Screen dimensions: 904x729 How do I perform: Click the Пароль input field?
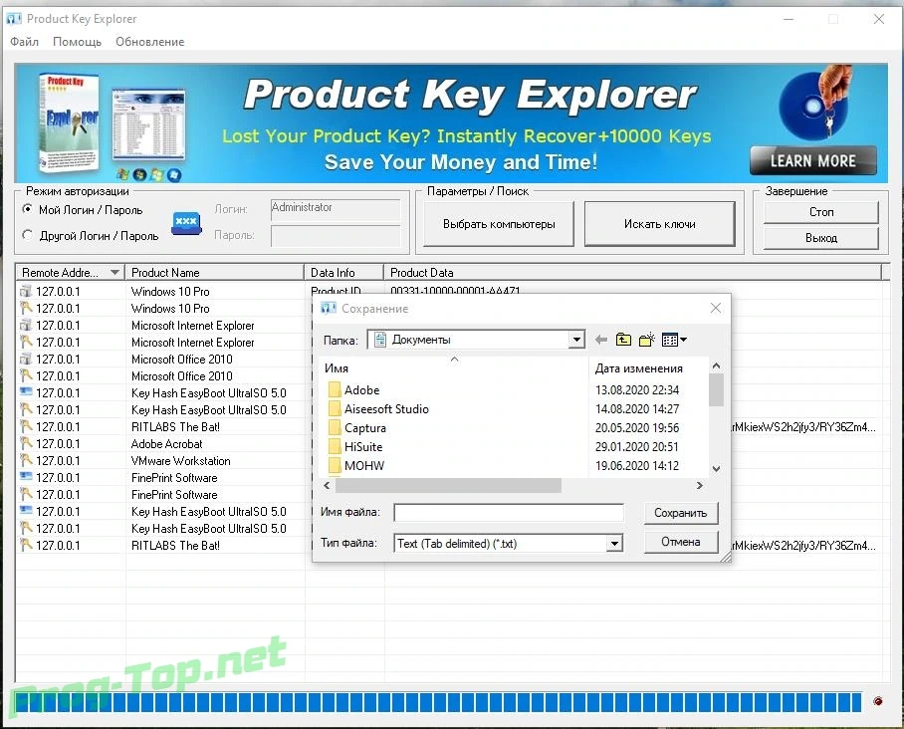336,236
